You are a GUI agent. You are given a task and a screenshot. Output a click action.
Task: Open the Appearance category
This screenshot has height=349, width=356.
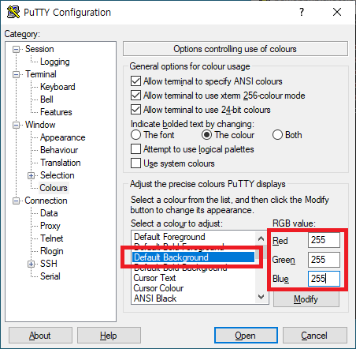click(63, 137)
